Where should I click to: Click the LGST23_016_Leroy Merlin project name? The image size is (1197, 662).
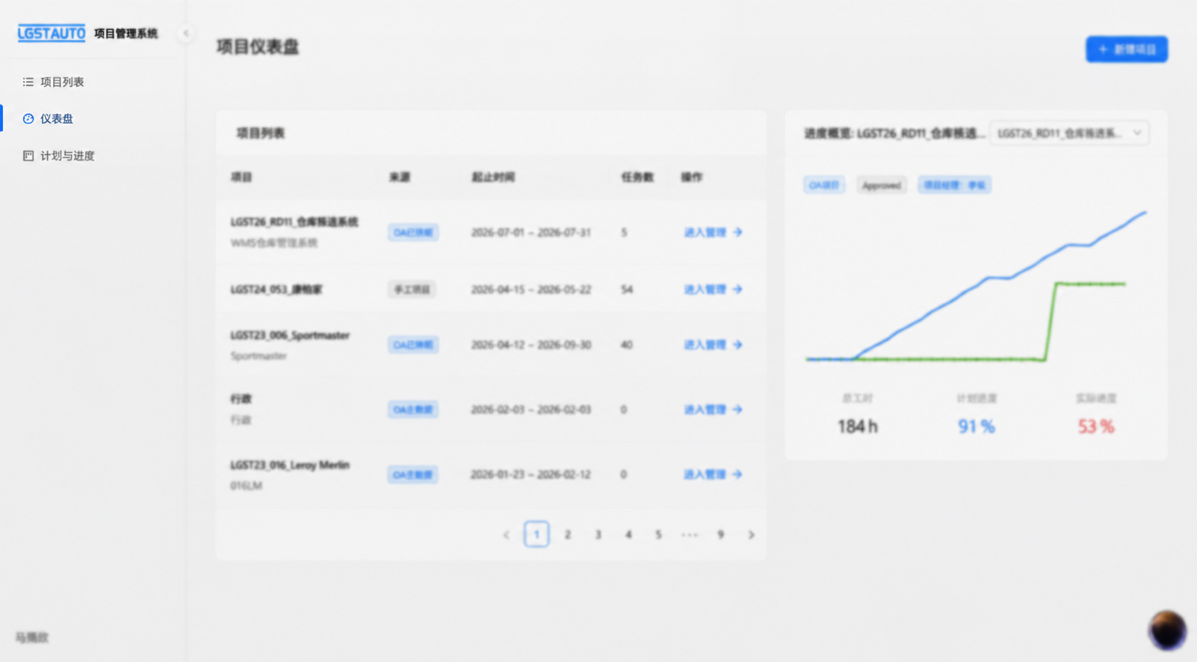(290, 465)
